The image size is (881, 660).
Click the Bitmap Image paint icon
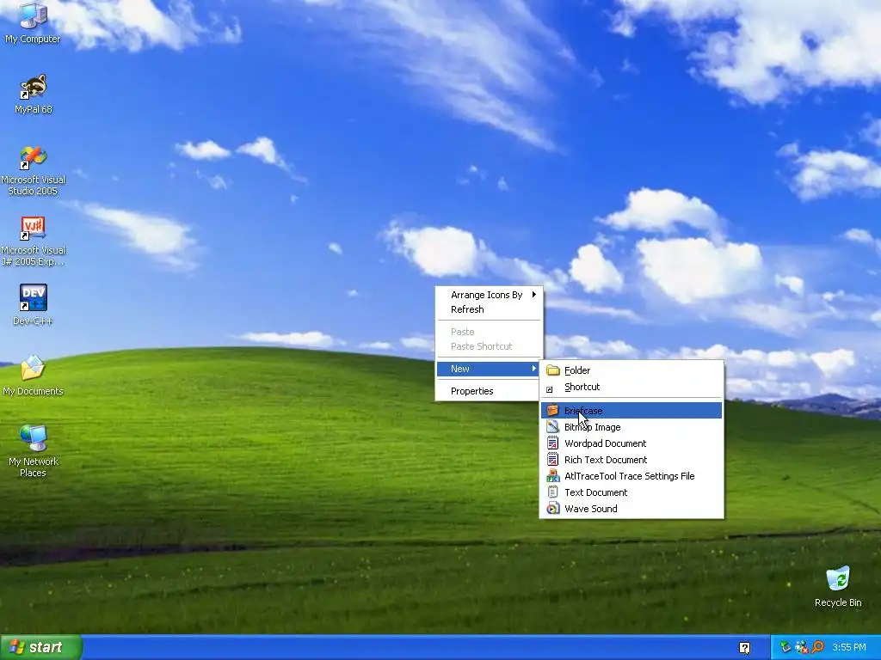click(553, 427)
